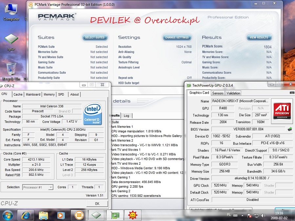295x221 pixels.
Task: Click the PCMark Suite 'Selected' status
Action: click(x=102, y=47)
